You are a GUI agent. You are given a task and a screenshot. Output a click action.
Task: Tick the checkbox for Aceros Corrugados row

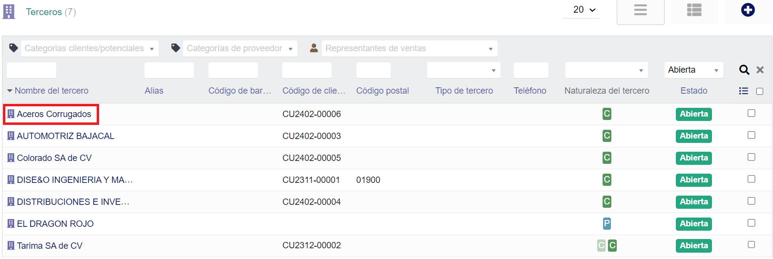pos(751,114)
